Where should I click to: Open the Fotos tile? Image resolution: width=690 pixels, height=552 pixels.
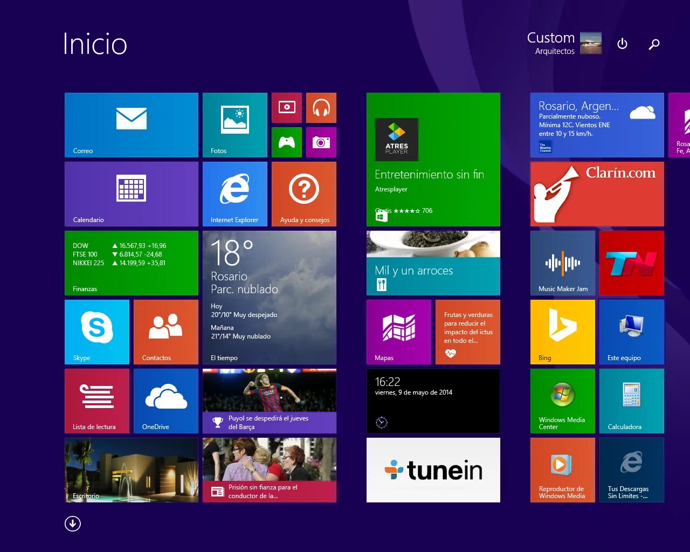tap(235, 125)
